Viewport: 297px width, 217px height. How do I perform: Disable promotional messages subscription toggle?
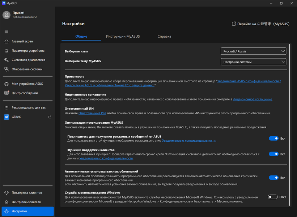pyautogui.click(x=273, y=138)
